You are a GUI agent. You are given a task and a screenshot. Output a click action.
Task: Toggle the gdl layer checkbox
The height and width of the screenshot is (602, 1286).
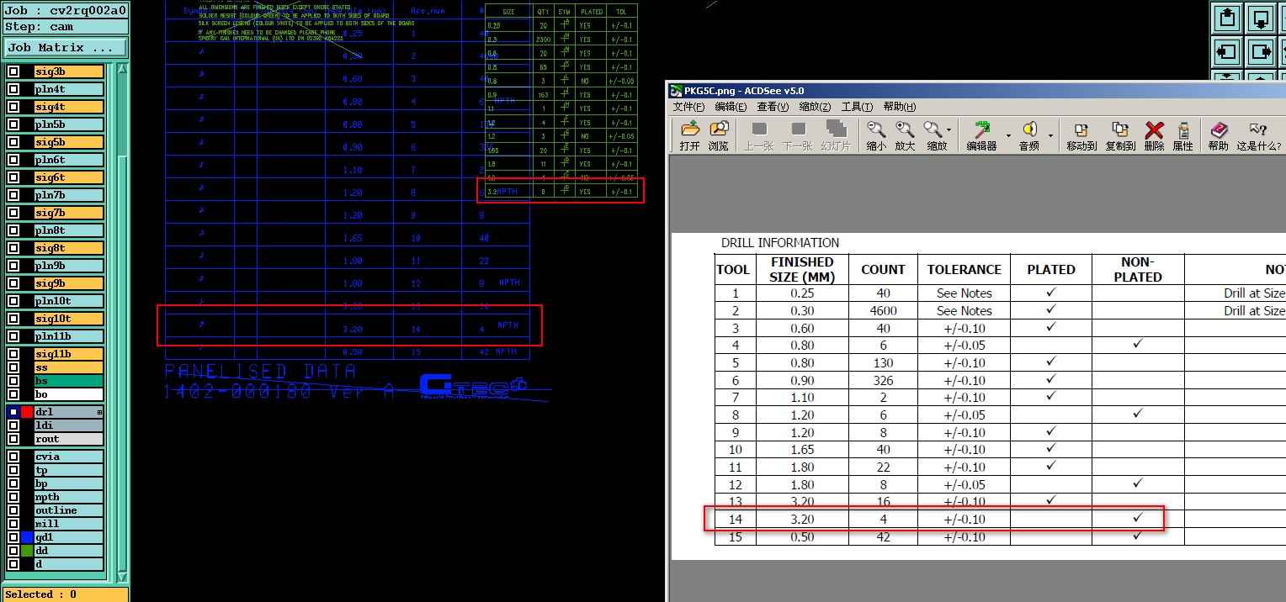(x=13, y=537)
